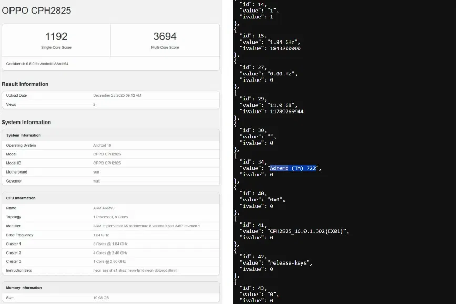Click the Base Frequency label
This screenshot has height=304, width=457.
point(20,235)
